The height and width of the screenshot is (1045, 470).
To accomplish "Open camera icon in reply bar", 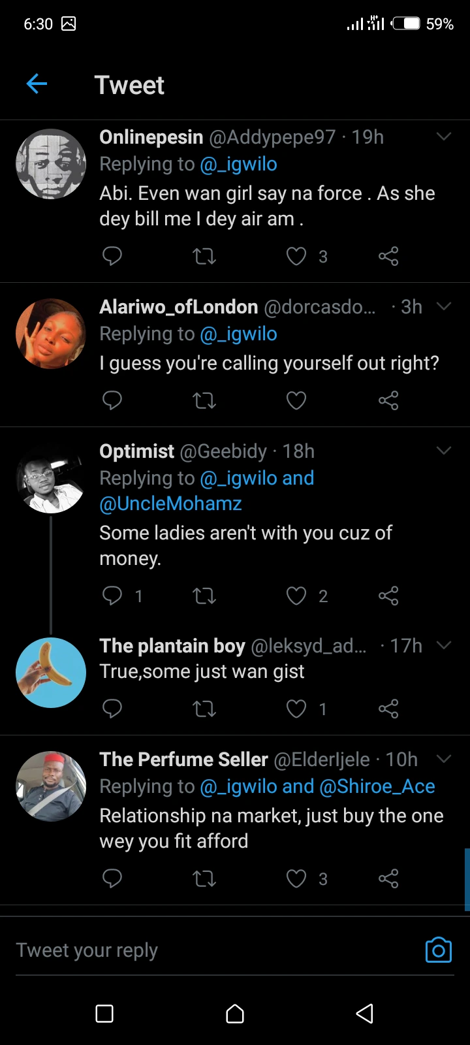I will (x=438, y=950).
